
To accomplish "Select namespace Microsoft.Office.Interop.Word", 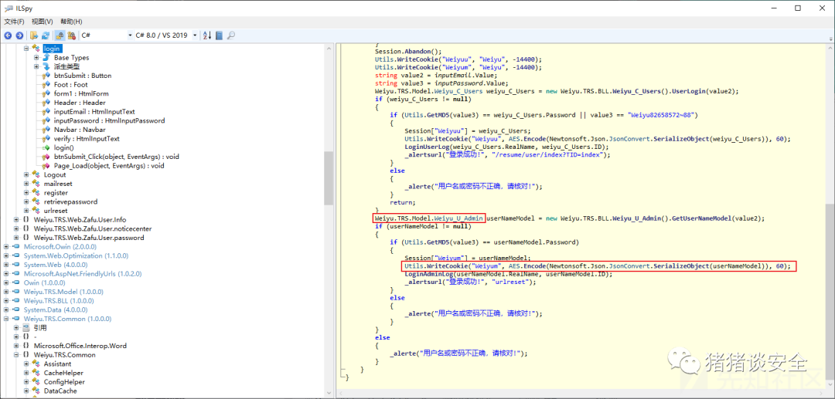I will point(80,346).
